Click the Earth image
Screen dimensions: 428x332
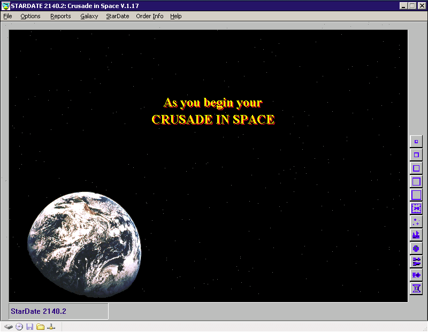click(85, 245)
